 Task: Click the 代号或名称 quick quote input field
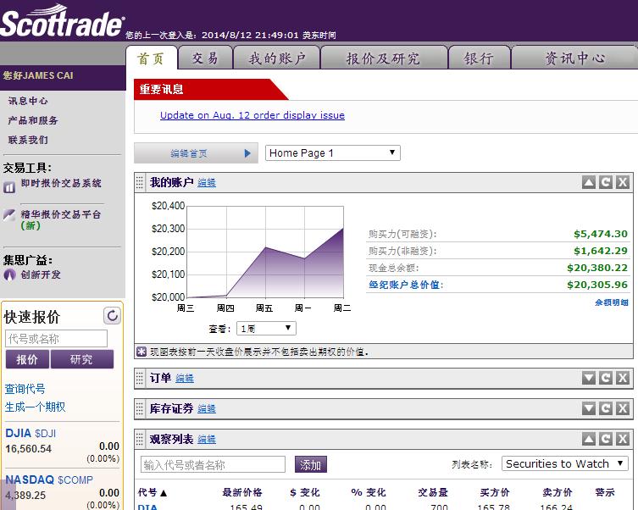coord(57,339)
